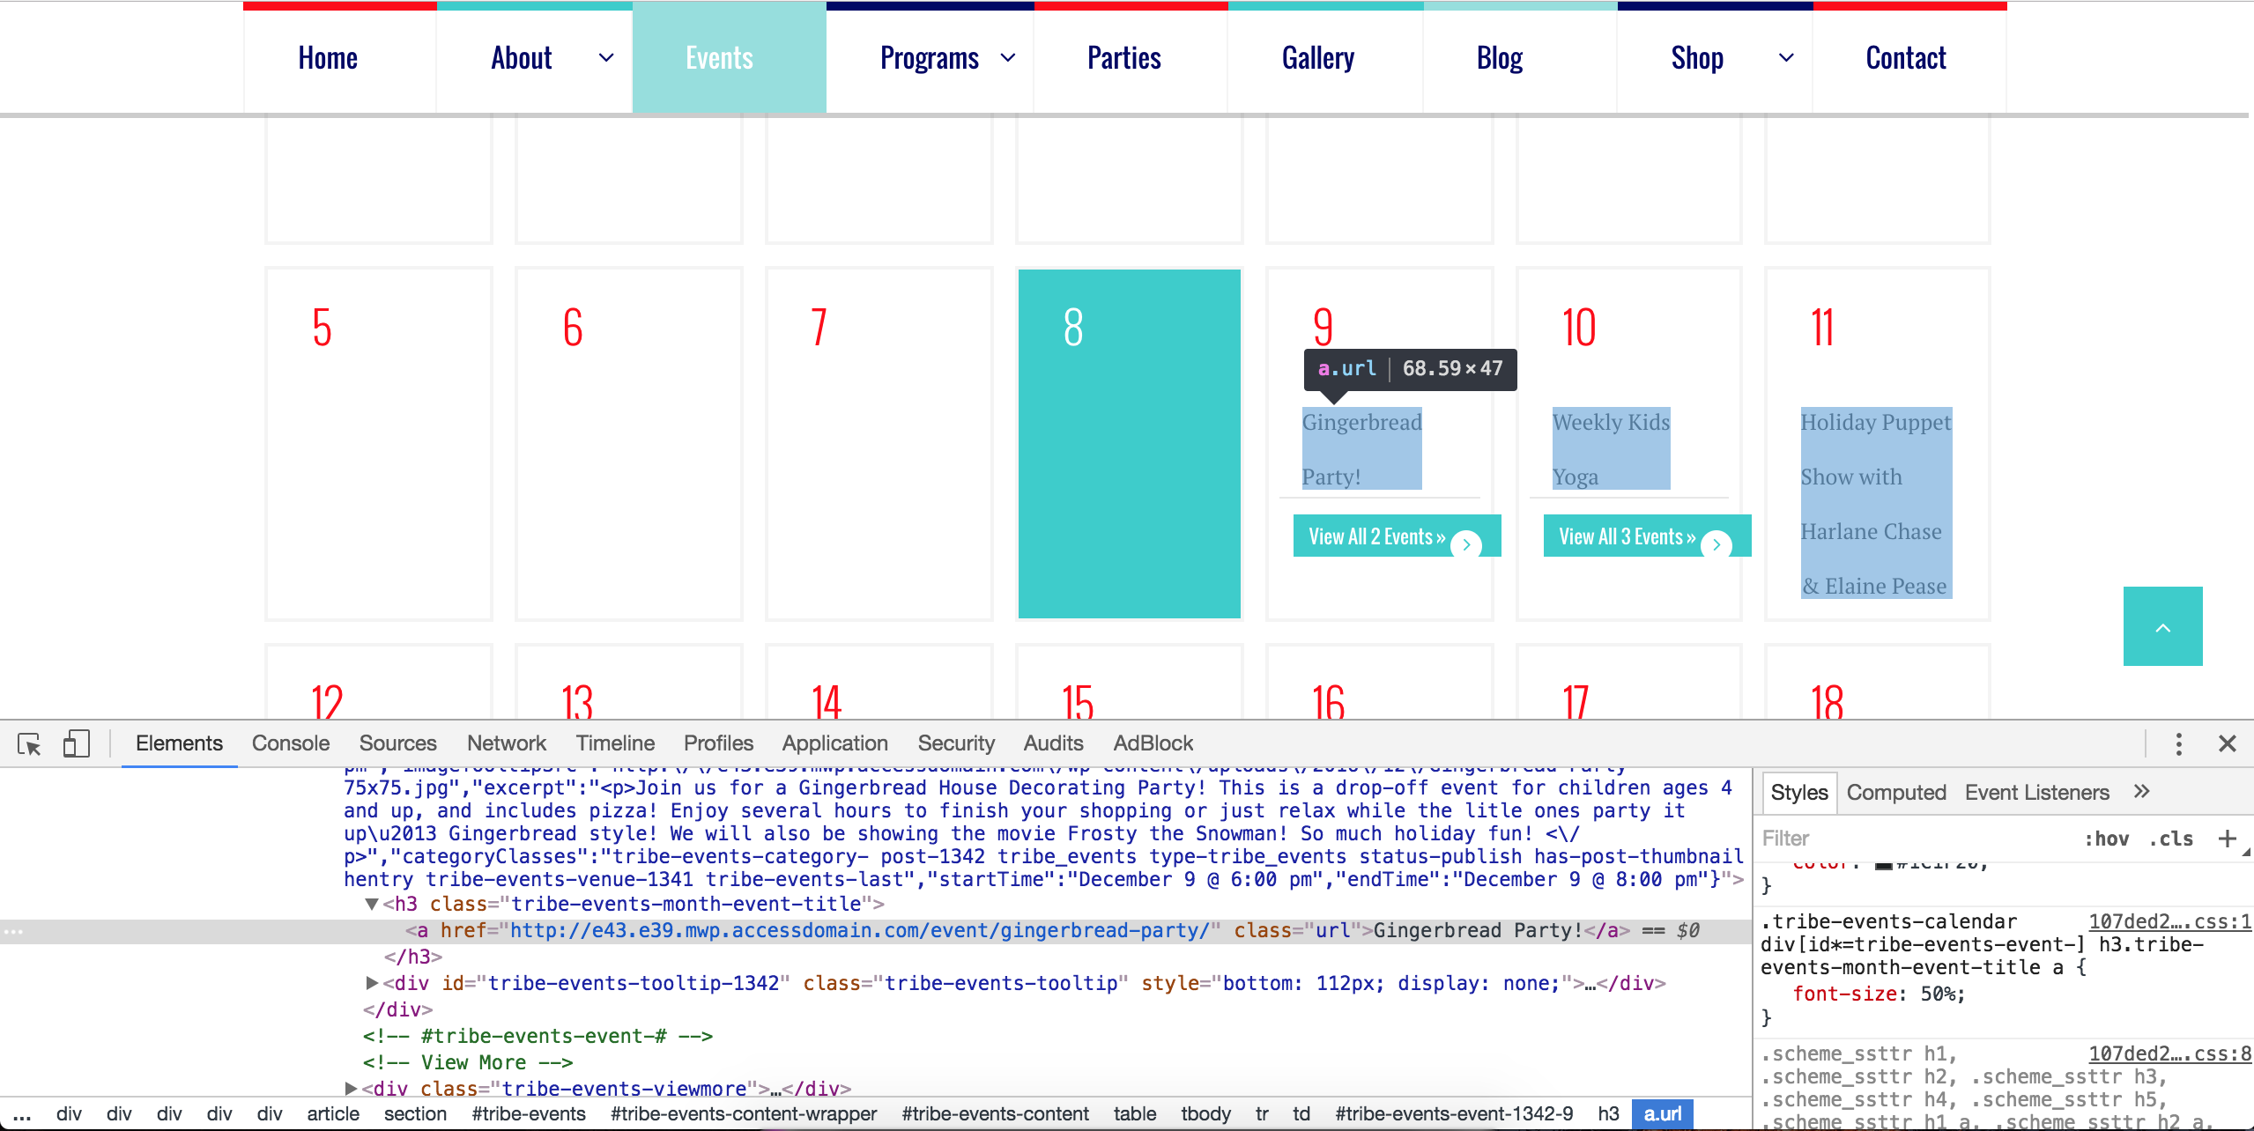
Task: Activate the inspect element picker icon
Action: (x=29, y=744)
